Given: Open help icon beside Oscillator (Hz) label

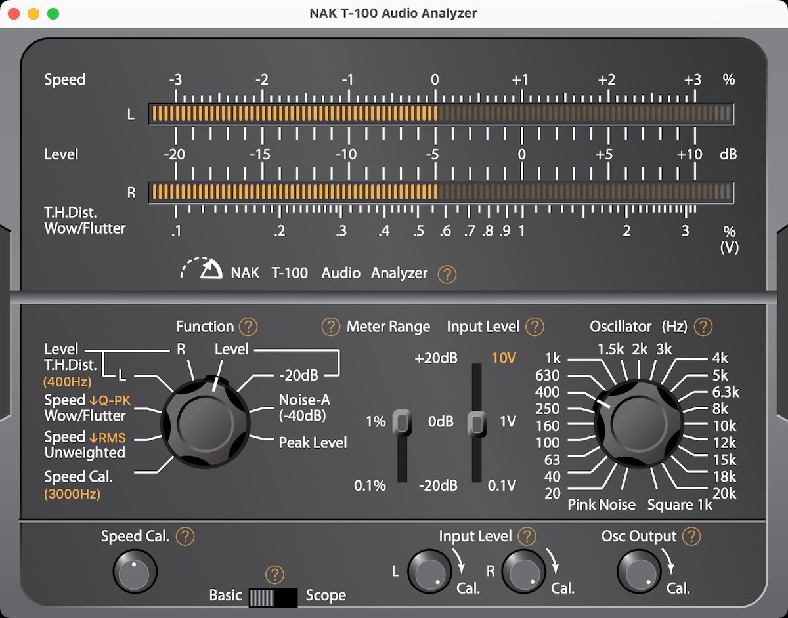Looking at the screenshot, I should (703, 327).
